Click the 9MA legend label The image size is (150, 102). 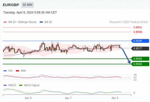[x=23, y=71]
